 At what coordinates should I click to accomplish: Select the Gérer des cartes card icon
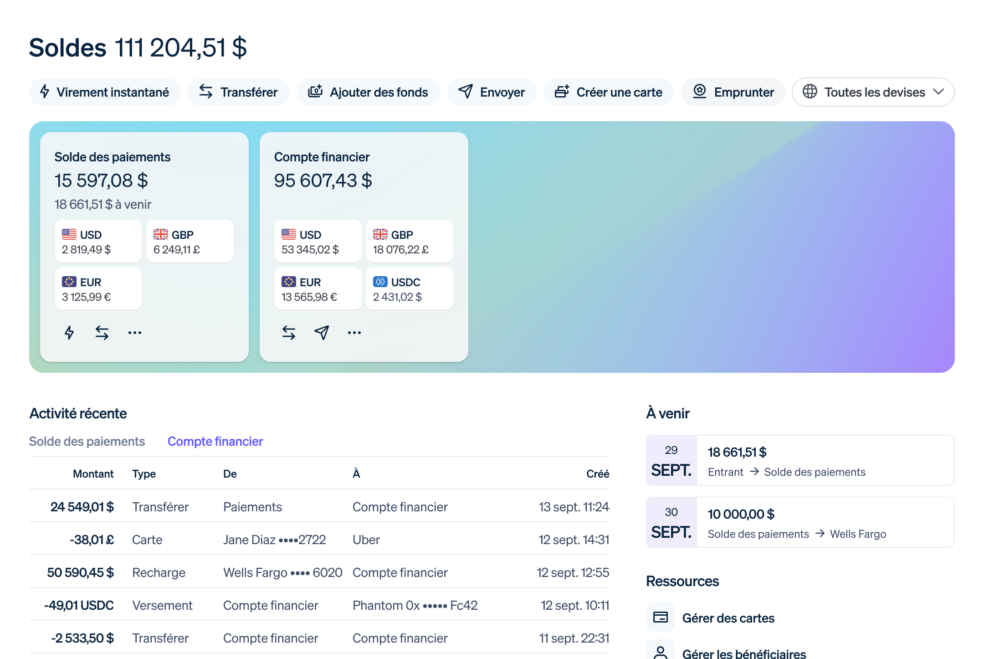point(660,617)
